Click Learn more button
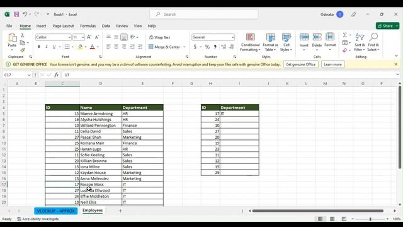The height and width of the screenshot is (227, 403). (332, 64)
